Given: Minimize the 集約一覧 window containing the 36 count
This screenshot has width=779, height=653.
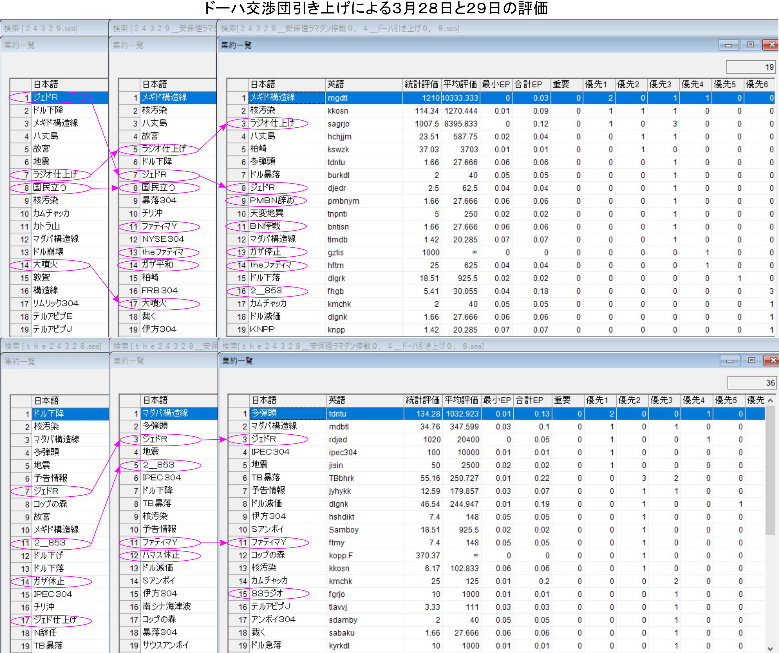Looking at the screenshot, I should click(x=730, y=360).
